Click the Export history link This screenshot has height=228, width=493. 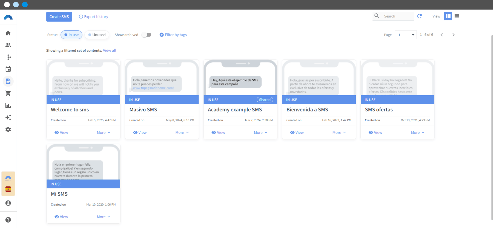coord(93,17)
